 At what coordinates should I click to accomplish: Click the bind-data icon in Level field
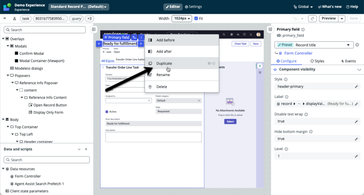pos(356,156)
